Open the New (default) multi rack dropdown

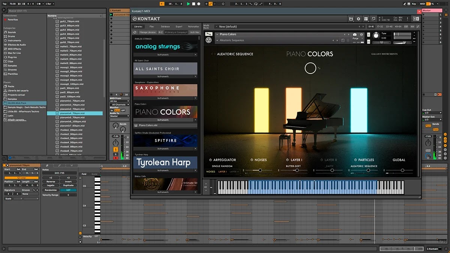coord(216,27)
